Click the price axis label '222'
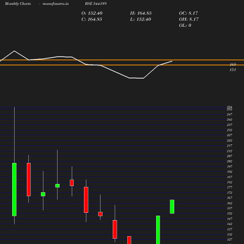Screen dimensions: 244x244 [229, 141]
